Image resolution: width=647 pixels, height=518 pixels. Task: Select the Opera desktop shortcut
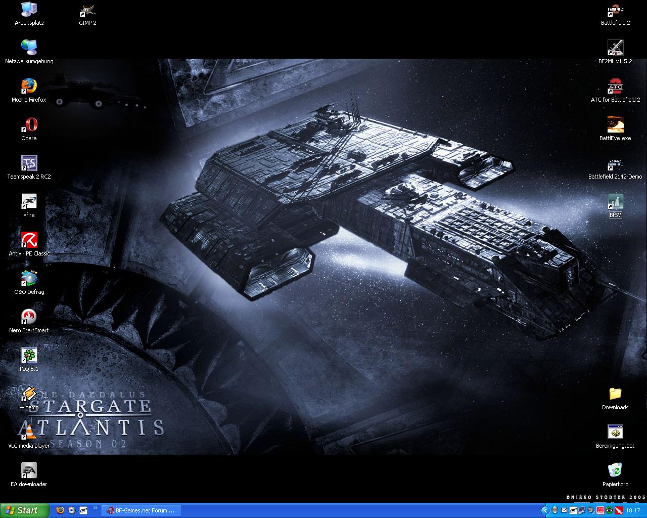29,129
